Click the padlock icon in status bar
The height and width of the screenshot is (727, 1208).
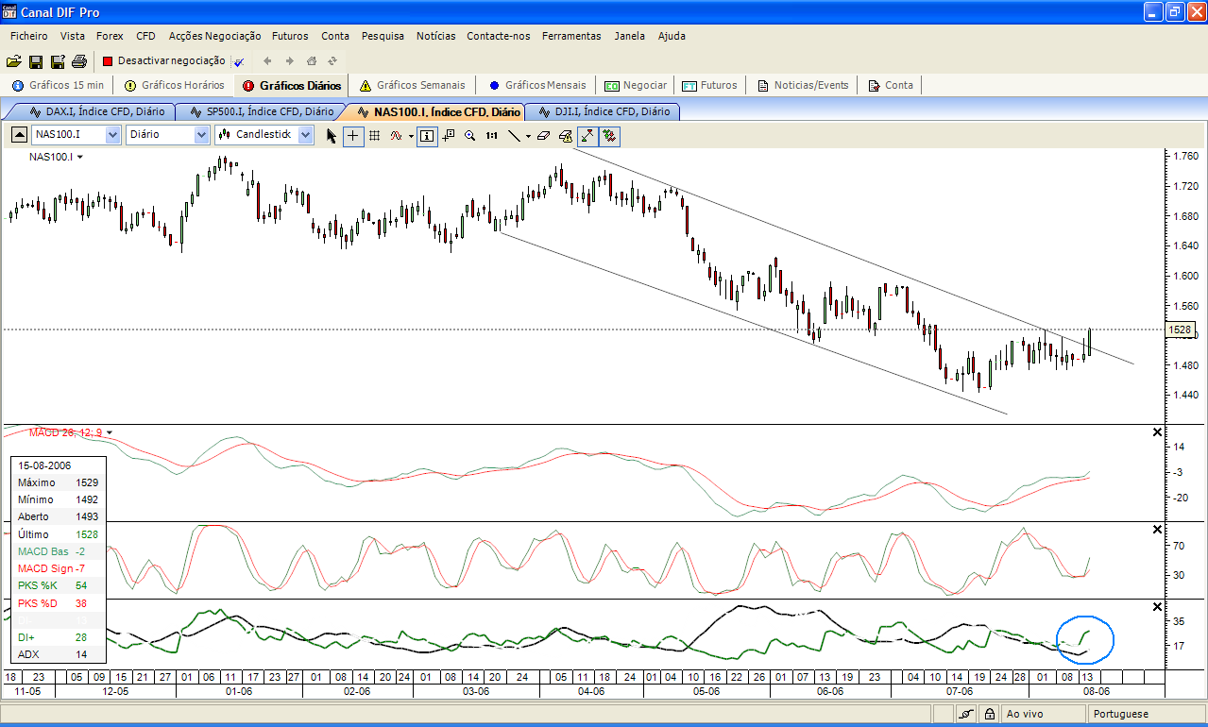pos(989,715)
